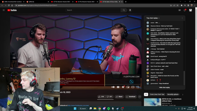The width and height of the screenshot is (197, 111).
Task: Switch video to theater mode
Action: pyautogui.click(x=133, y=87)
